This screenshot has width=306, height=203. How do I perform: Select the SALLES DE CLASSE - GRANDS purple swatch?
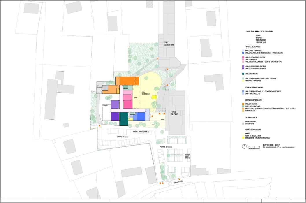click(x=243, y=68)
